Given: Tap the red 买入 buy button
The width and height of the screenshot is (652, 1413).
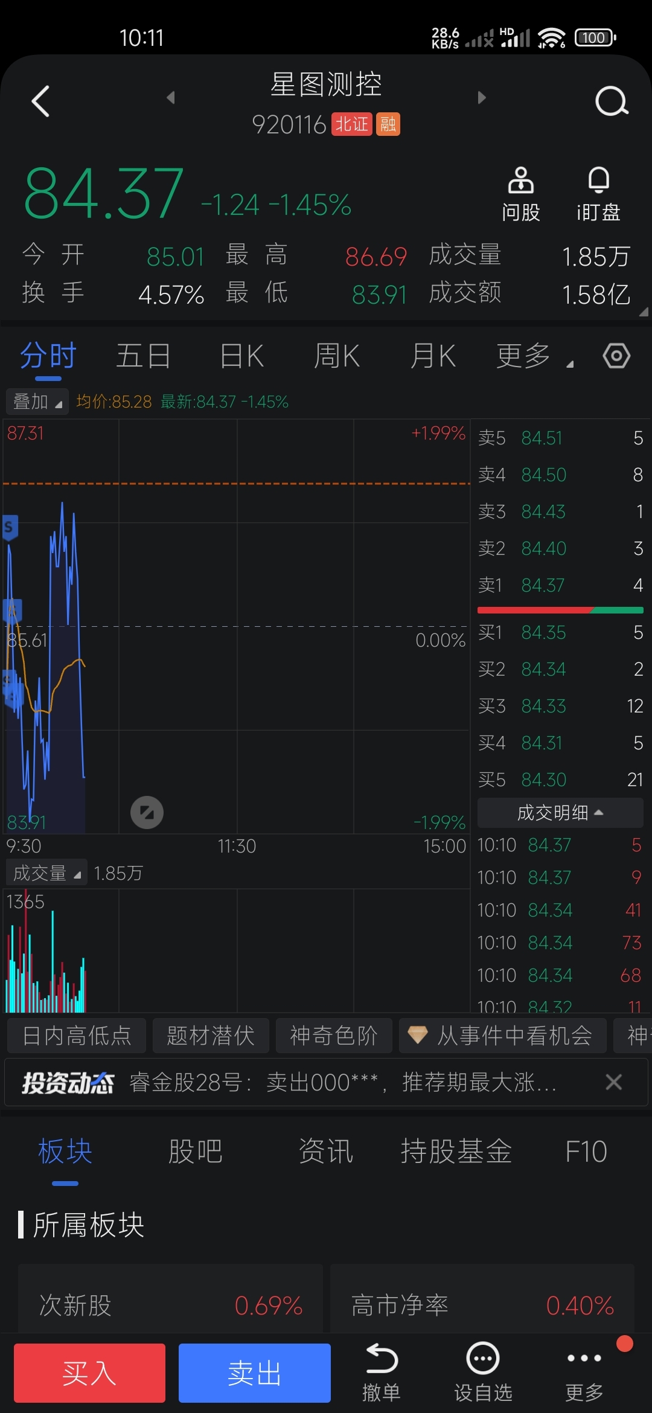Looking at the screenshot, I should 89,1373.
